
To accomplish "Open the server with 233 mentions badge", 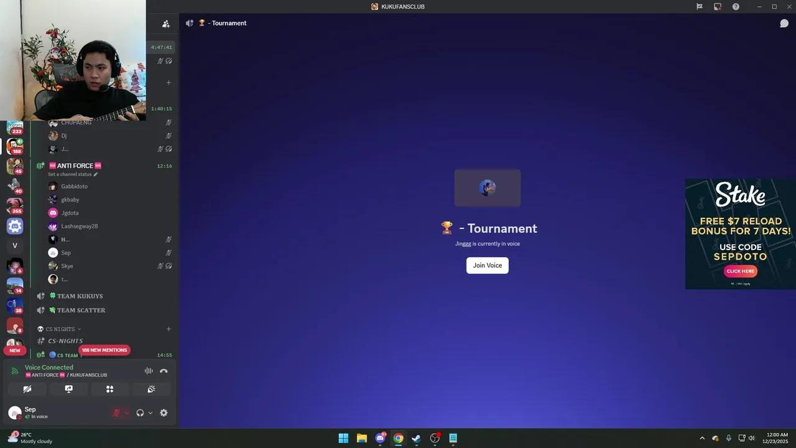I will (x=15, y=128).
